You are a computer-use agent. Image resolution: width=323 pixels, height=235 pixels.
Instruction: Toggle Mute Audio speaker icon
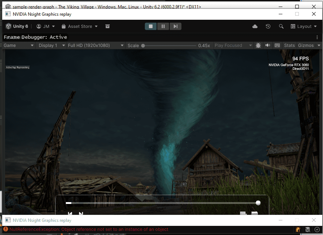pos(268,45)
